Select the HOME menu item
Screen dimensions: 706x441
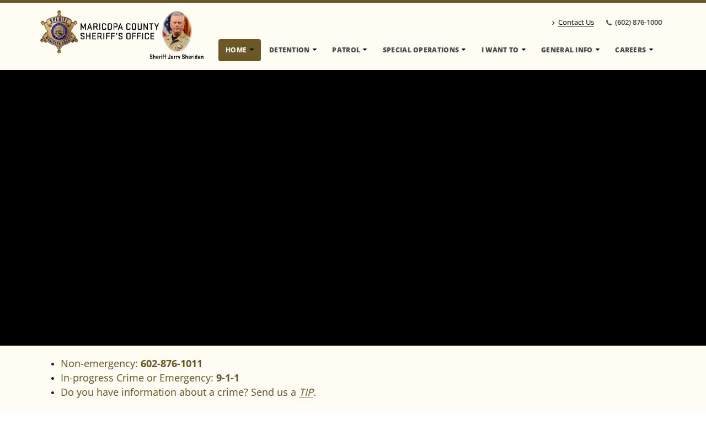[239, 50]
